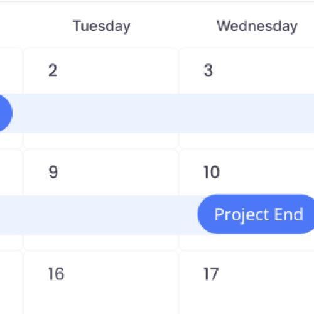Select the date number 16
Screen dimensions: 314x314
pyautogui.click(x=56, y=274)
